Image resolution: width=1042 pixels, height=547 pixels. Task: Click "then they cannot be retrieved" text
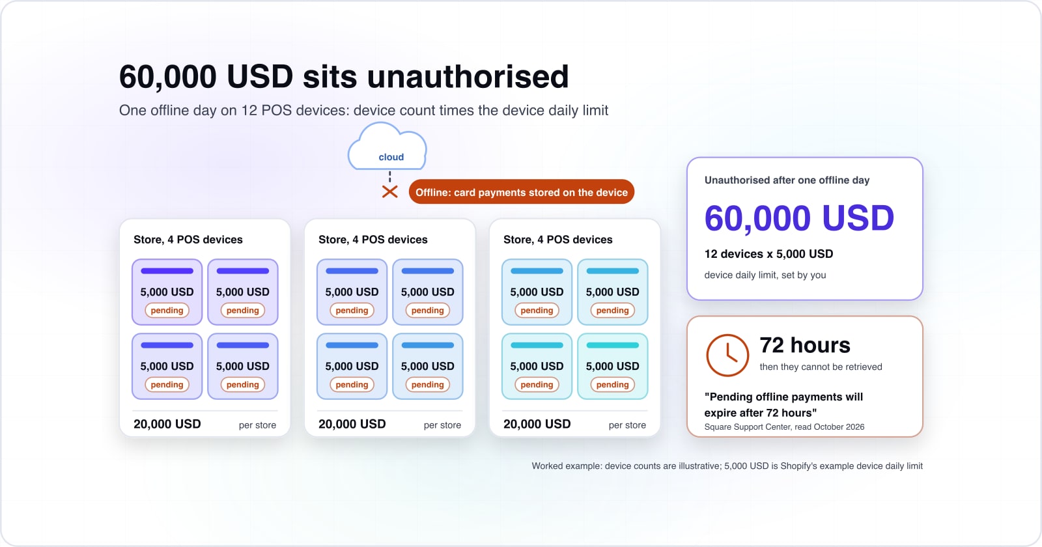(x=821, y=367)
